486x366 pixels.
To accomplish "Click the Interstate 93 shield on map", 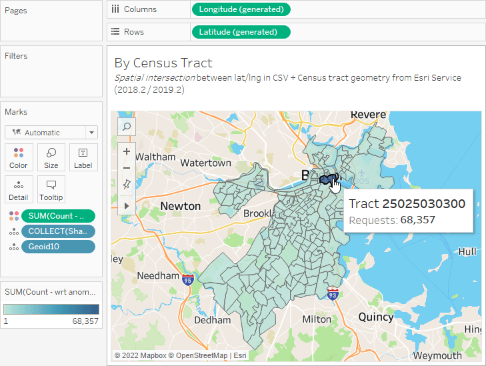I will pos(333,294).
